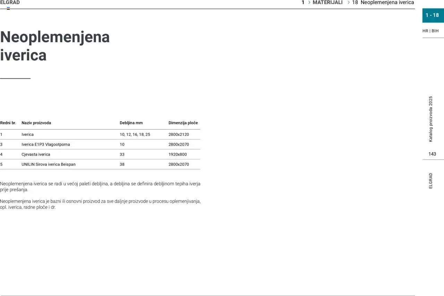This screenshot has width=444, height=296.
Task: Click page number 143
Action: click(x=432, y=154)
